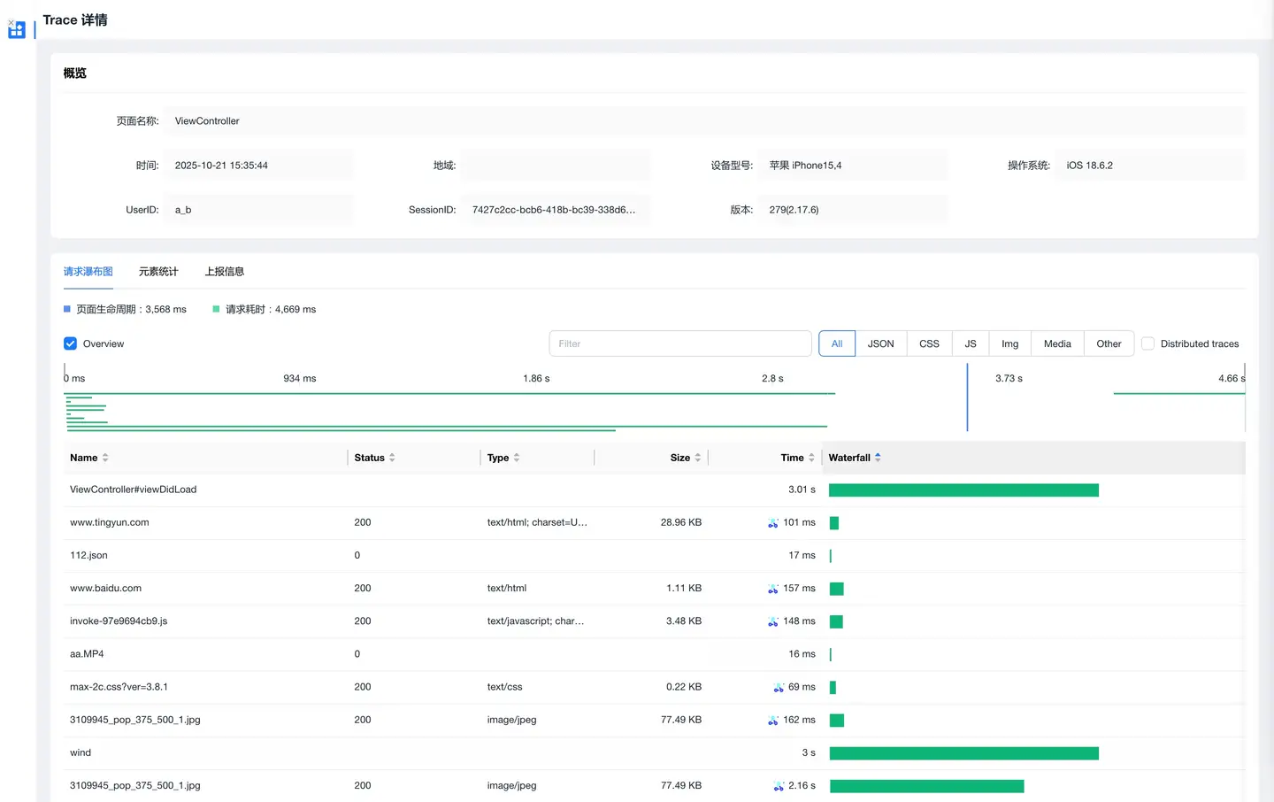Enable the Distributed traces checkbox
Viewport: 1274px width, 802px height.
[x=1147, y=343]
